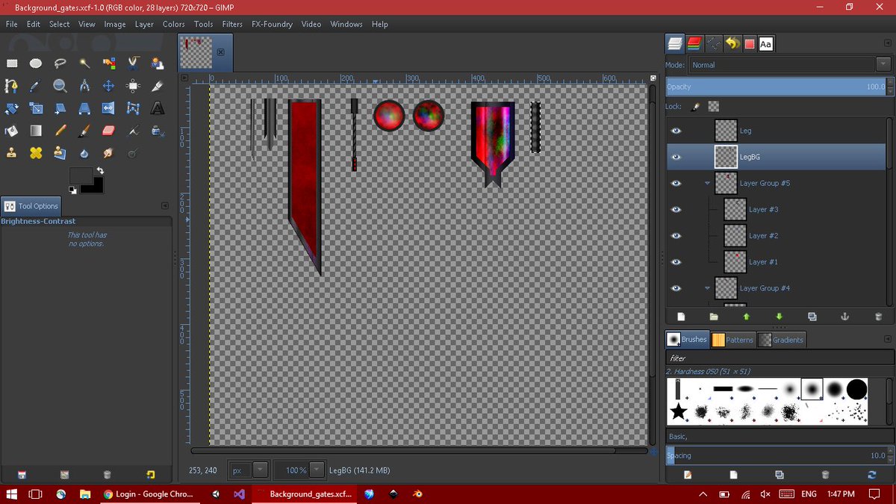Image resolution: width=896 pixels, height=504 pixels.
Task: Select the Fuzzy Select magic wand tool
Action: pyautogui.click(x=85, y=63)
